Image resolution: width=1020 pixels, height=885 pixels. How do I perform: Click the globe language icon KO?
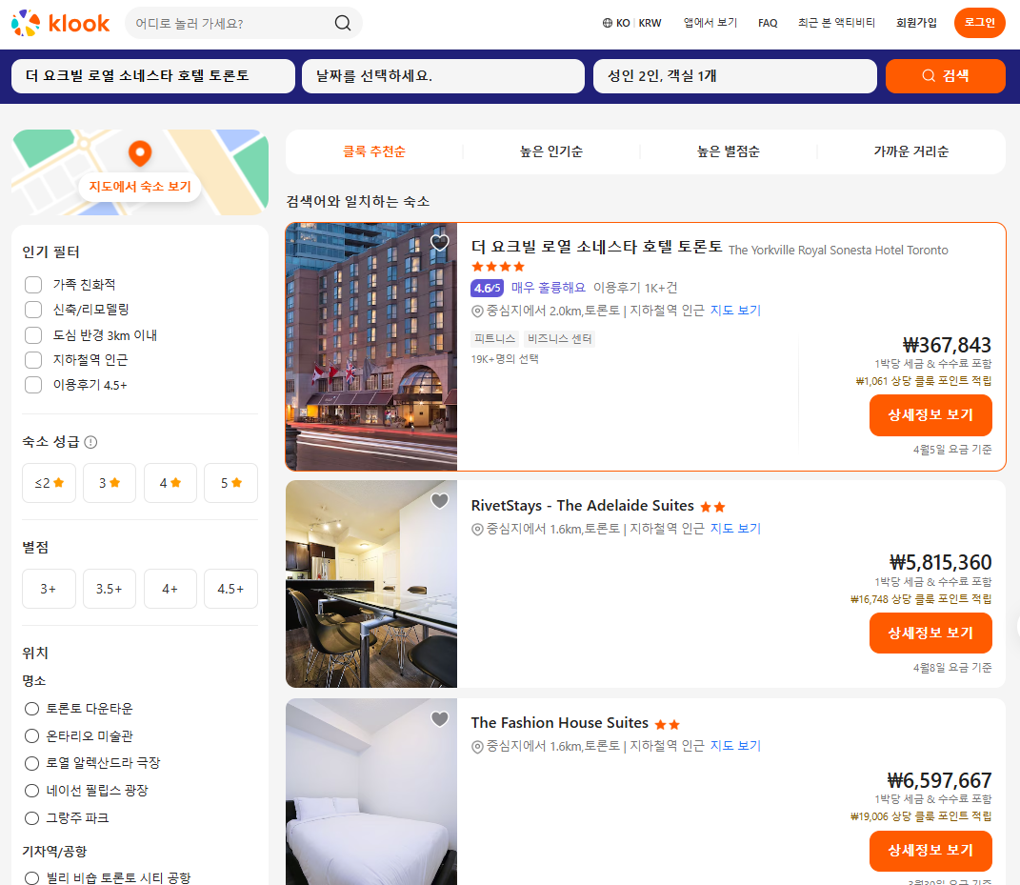pos(608,24)
